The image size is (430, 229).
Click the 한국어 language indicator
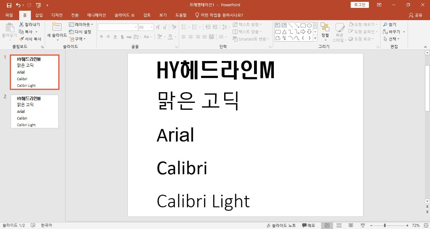click(46, 225)
